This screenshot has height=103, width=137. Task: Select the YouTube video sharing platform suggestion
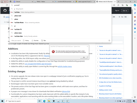tap(60, 12)
